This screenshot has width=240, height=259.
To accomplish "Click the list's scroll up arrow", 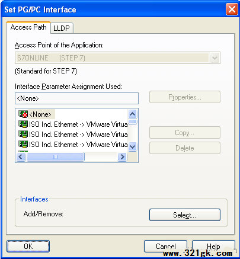I will 133,114.
